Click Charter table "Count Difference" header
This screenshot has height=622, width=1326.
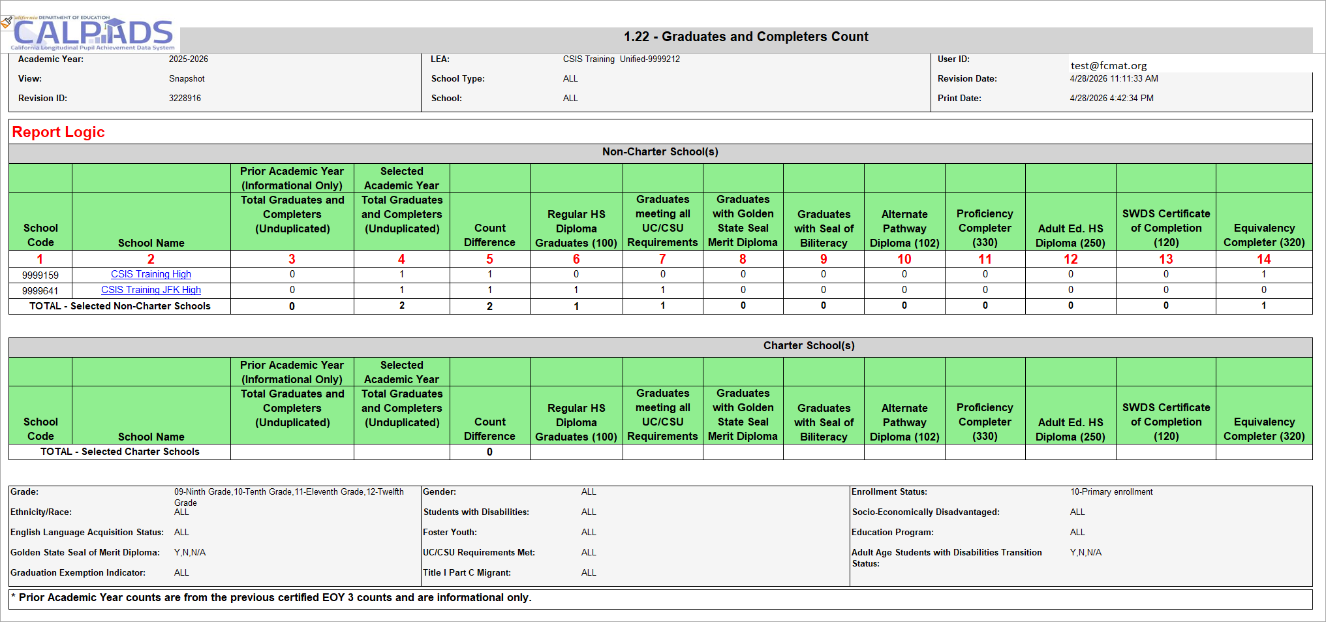(489, 429)
